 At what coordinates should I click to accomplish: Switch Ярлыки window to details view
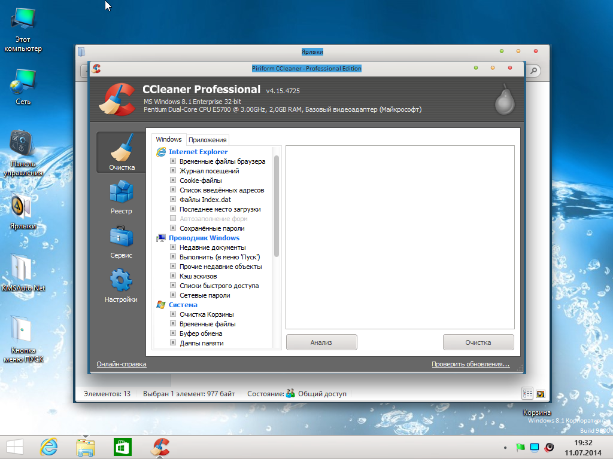pos(527,394)
